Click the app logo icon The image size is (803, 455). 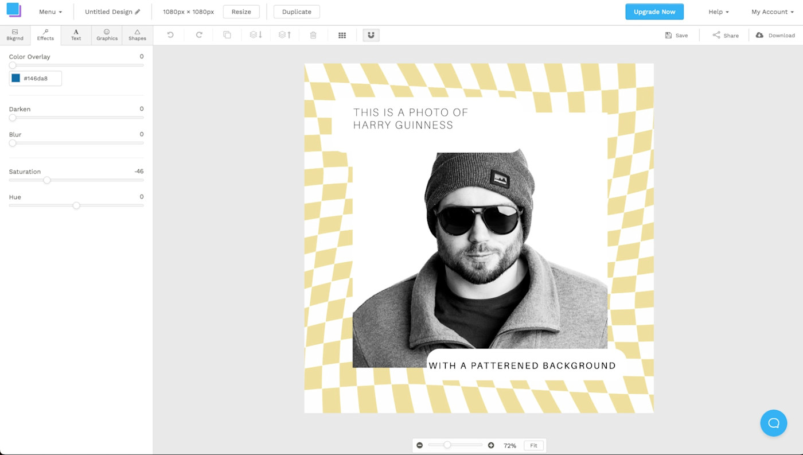pyautogui.click(x=14, y=10)
